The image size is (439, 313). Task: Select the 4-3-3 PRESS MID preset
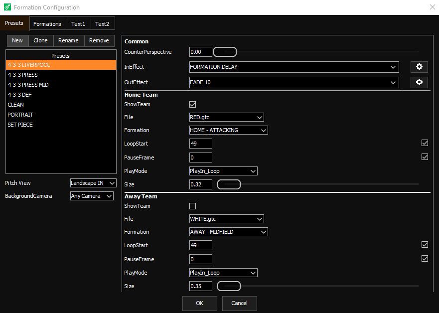tap(61, 85)
